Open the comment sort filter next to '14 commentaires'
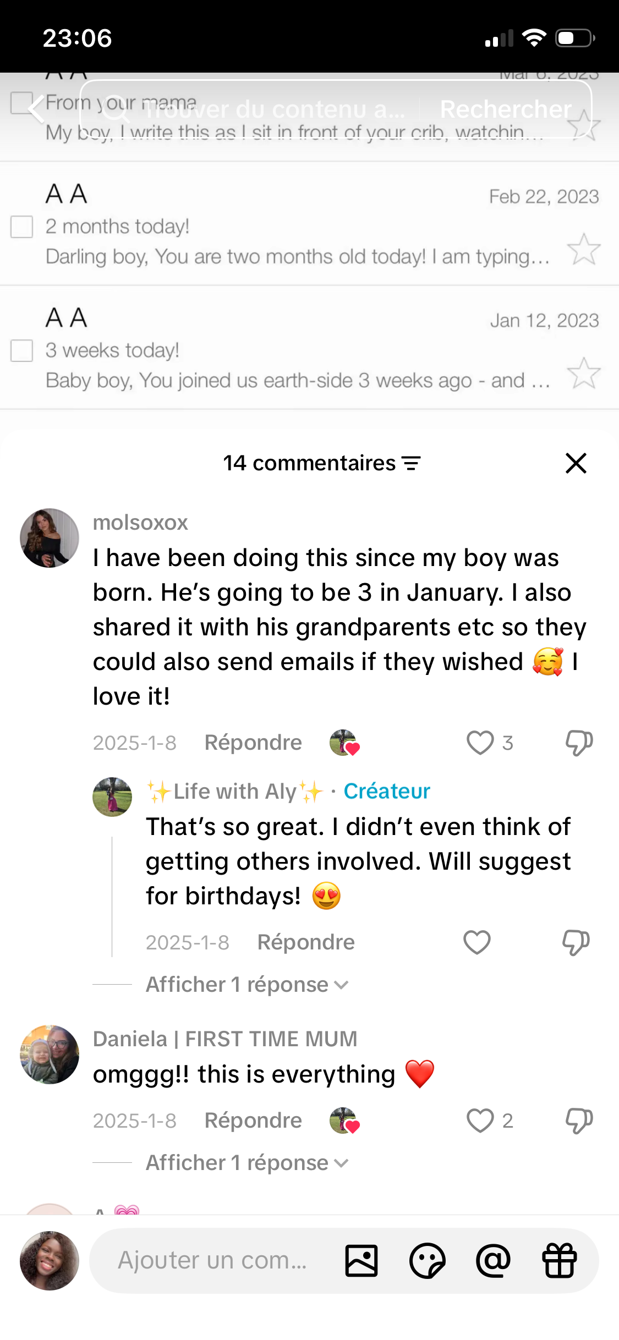Screen dimensions: 619x1340 [411, 463]
